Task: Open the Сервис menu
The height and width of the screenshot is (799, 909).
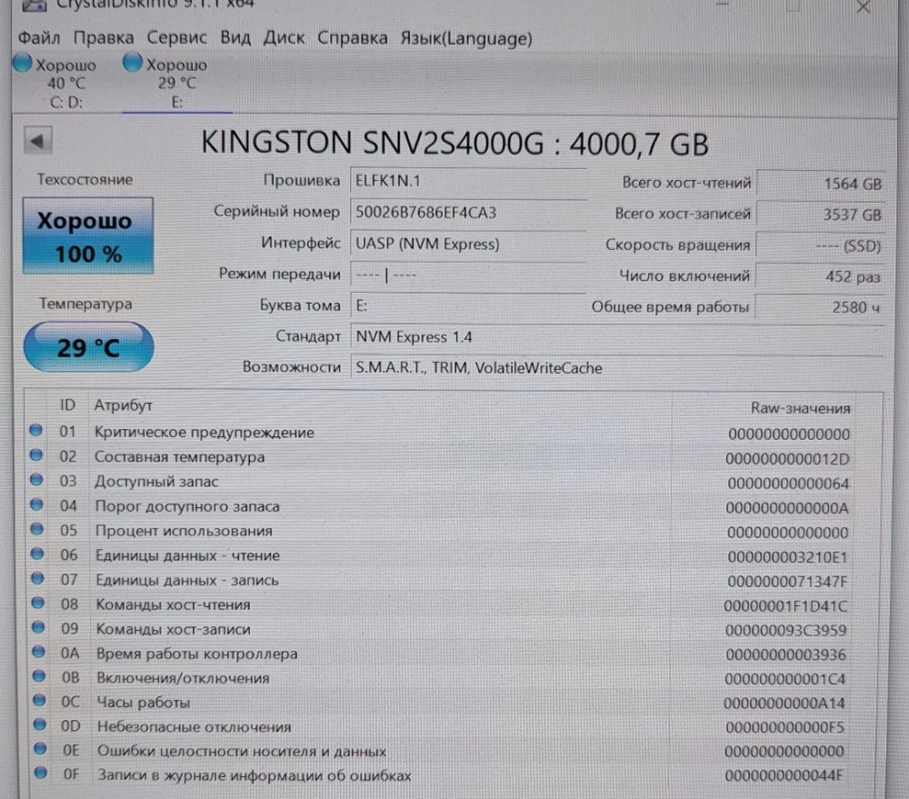Action: [x=176, y=38]
